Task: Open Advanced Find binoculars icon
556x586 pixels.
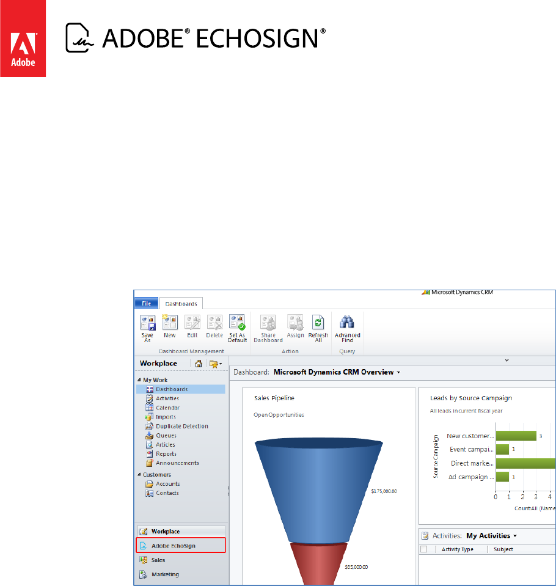Action: 347,322
